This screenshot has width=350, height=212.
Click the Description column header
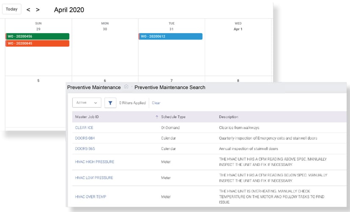tap(228, 117)
